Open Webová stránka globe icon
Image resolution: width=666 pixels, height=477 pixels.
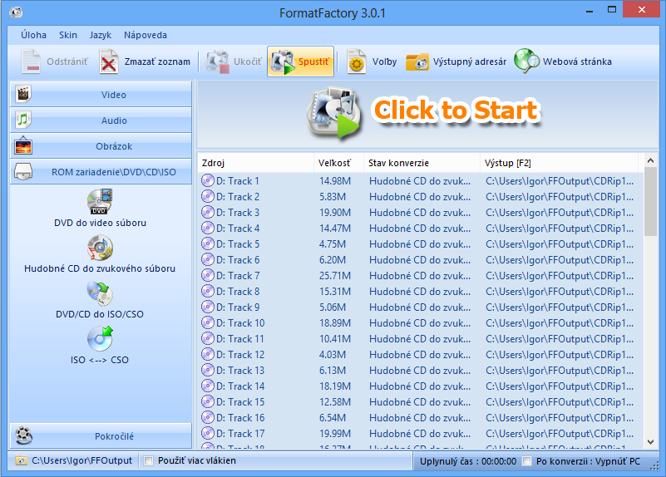[526, 61]
